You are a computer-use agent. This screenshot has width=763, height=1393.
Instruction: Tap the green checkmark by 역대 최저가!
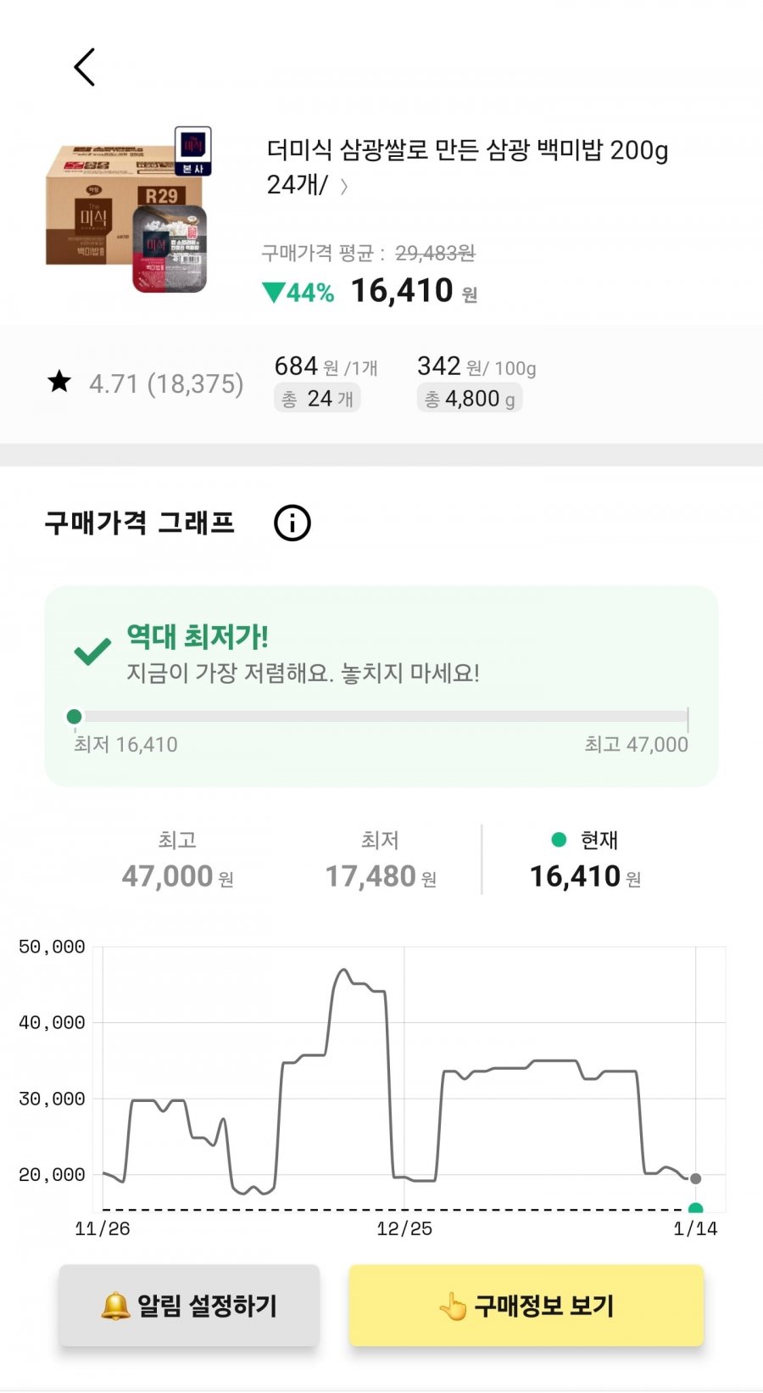point(92,651)
